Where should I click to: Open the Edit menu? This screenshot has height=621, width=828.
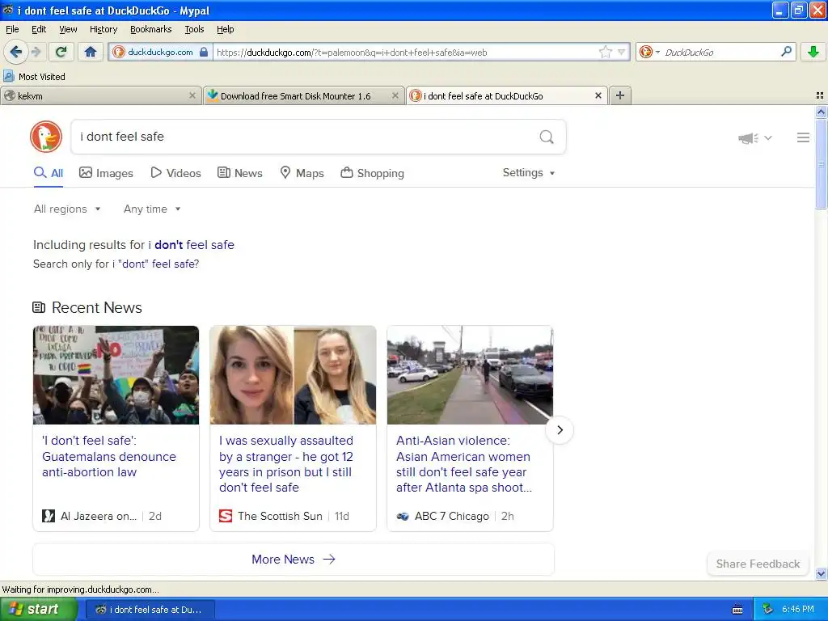click(39, 29)
